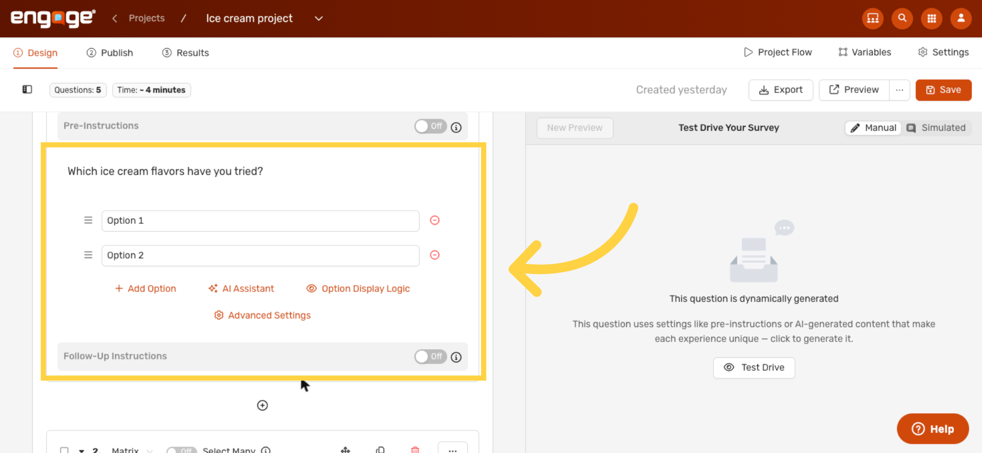
Task: Switch to the Design tab
Action: (x=35, y=53)
